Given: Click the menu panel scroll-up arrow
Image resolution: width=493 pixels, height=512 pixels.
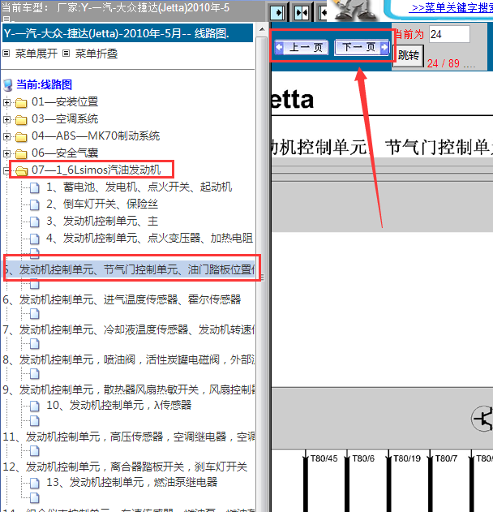Looking at the screenshot, I should [262, 30].
